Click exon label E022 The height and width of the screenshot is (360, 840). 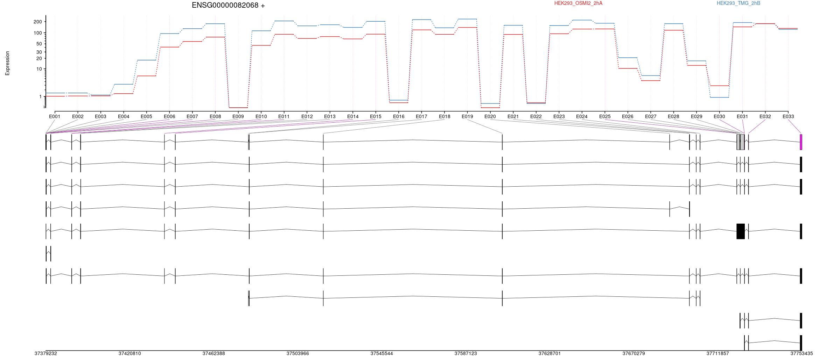click(x=536, y=116)
